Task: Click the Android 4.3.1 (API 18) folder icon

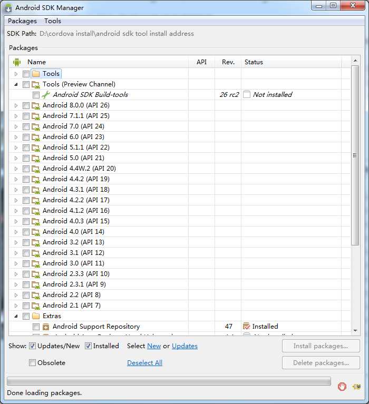Action: coord(36,190)
